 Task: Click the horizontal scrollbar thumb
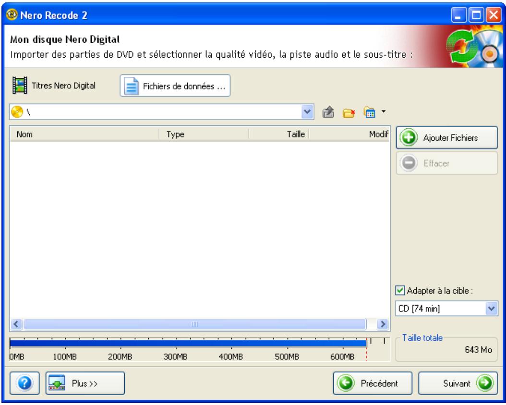coord(194,324)
